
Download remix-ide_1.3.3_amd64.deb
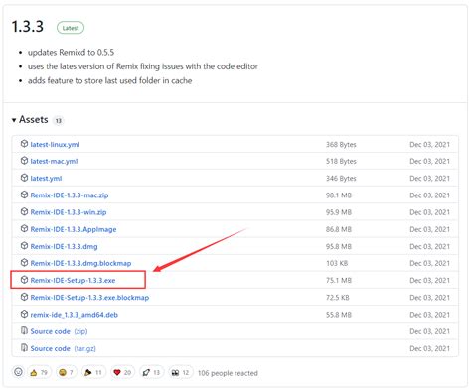tap(75, 315)
